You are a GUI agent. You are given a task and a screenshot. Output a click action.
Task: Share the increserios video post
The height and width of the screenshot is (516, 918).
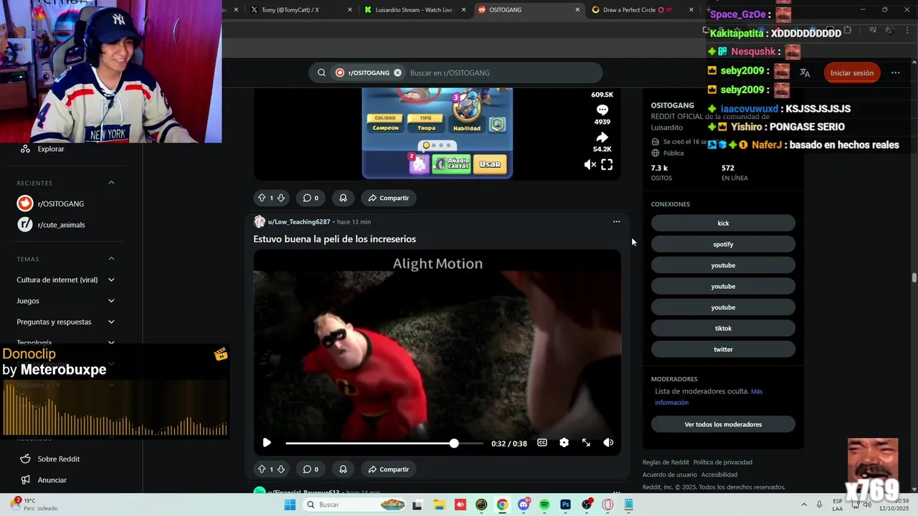coord(388,469)
